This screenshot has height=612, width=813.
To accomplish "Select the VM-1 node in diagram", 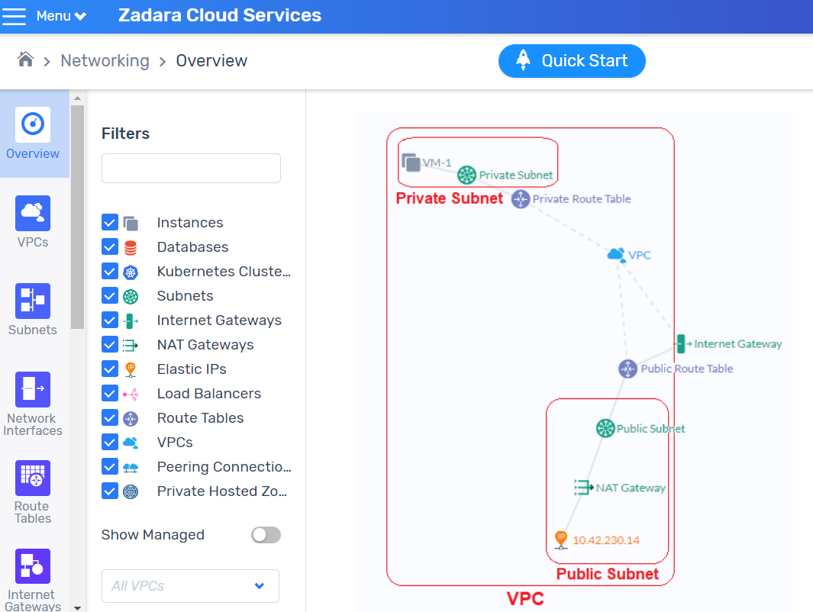I will 411,163.
